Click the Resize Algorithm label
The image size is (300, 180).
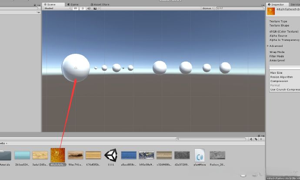pos(281,77)
